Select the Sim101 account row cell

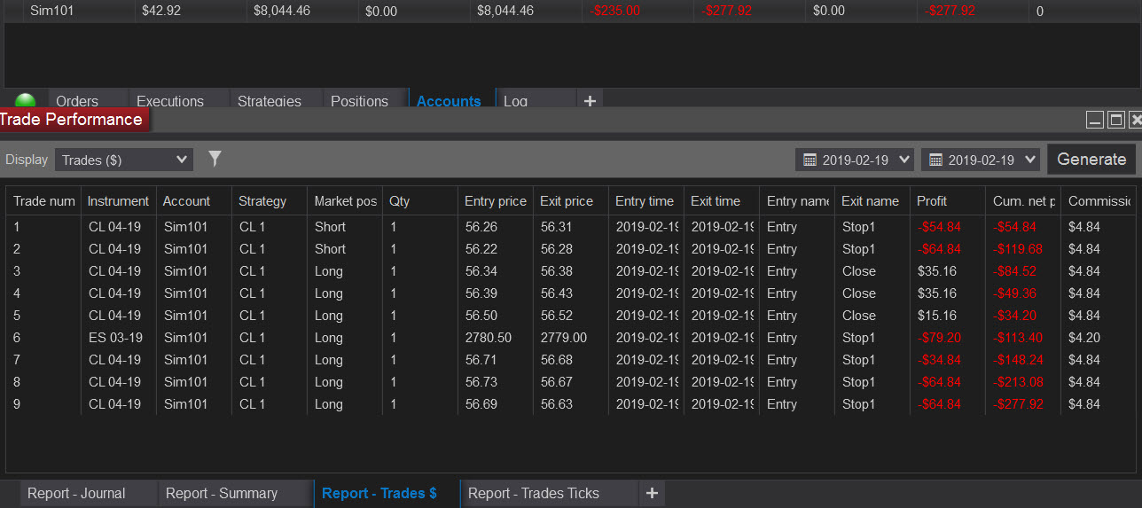point(51,11)
